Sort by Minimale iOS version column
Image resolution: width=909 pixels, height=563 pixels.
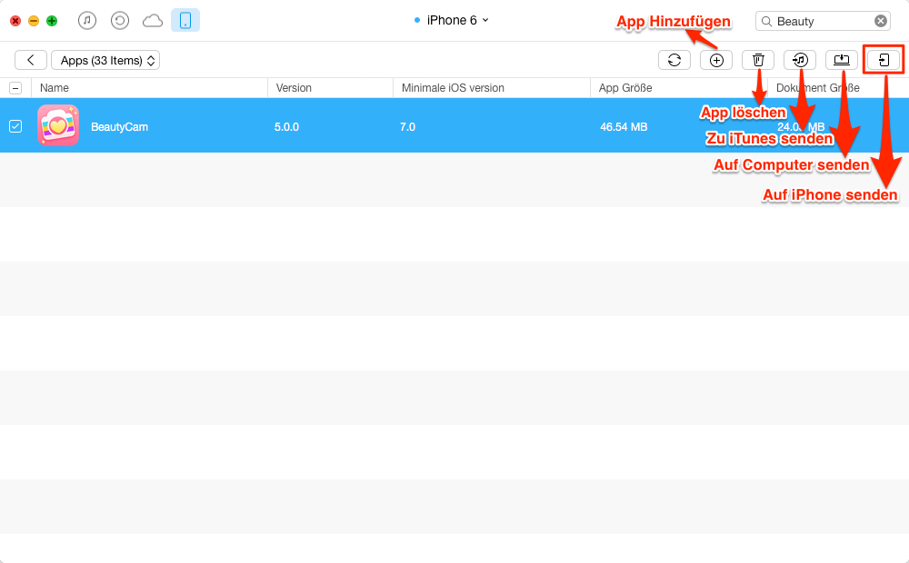492,88
